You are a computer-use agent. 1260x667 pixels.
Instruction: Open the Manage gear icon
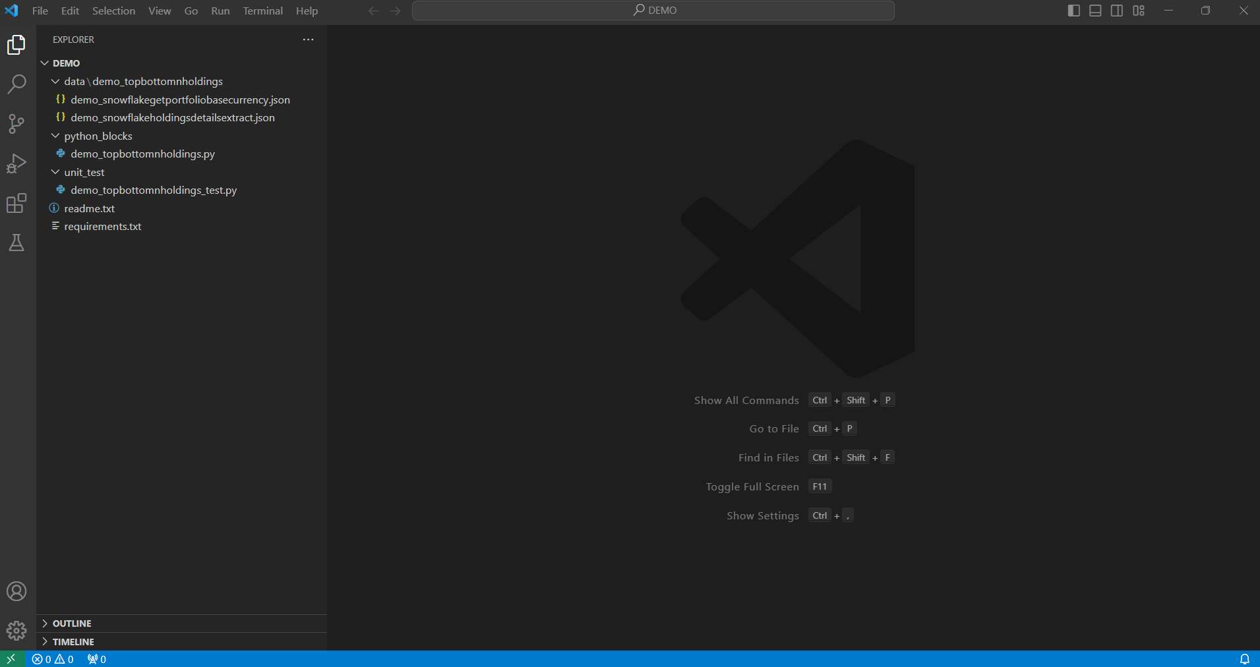(16, 631)
